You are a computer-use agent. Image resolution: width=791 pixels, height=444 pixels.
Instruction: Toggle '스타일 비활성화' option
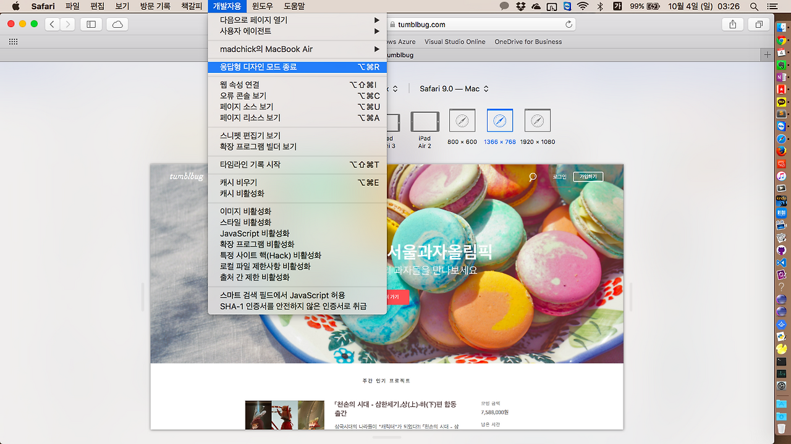click(x=297, y=222)
